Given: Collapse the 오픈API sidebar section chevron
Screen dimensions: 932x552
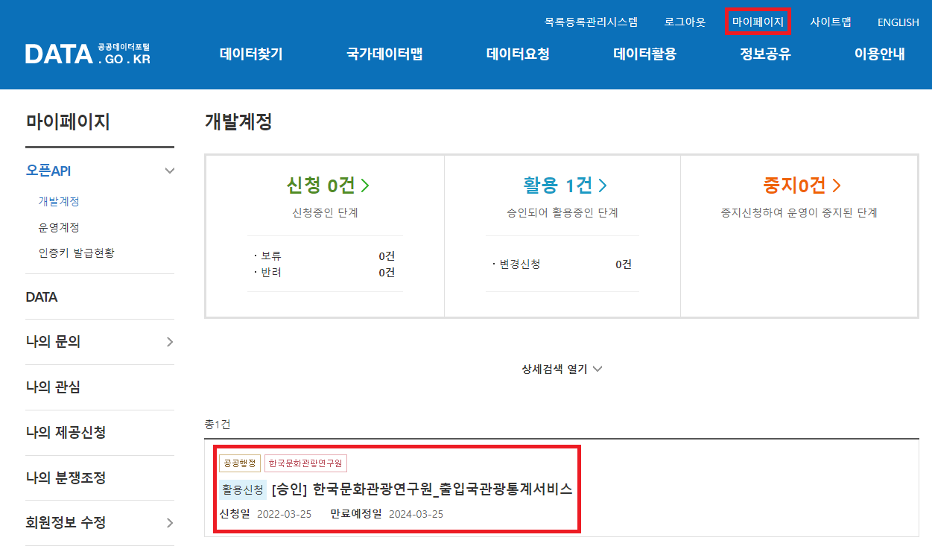Looking at the screenshot, I should 170,171.
